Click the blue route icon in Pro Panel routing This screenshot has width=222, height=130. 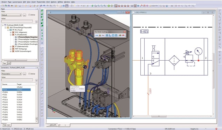[x=97, y=35]
